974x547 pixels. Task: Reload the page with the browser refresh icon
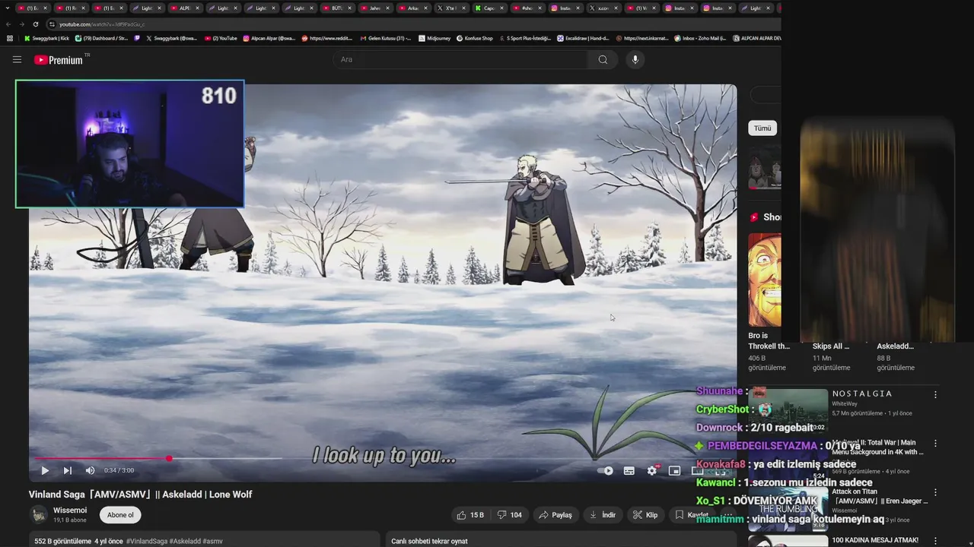pyautogui.click(x=35, y=24)
